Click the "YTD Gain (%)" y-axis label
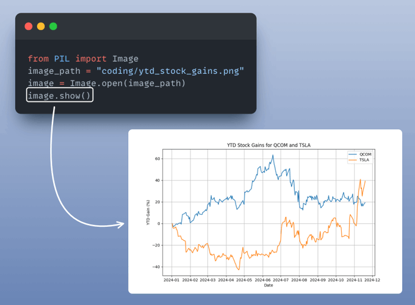 [x=147, y=213]
